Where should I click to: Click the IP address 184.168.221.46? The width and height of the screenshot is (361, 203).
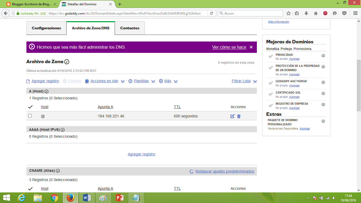111,116
